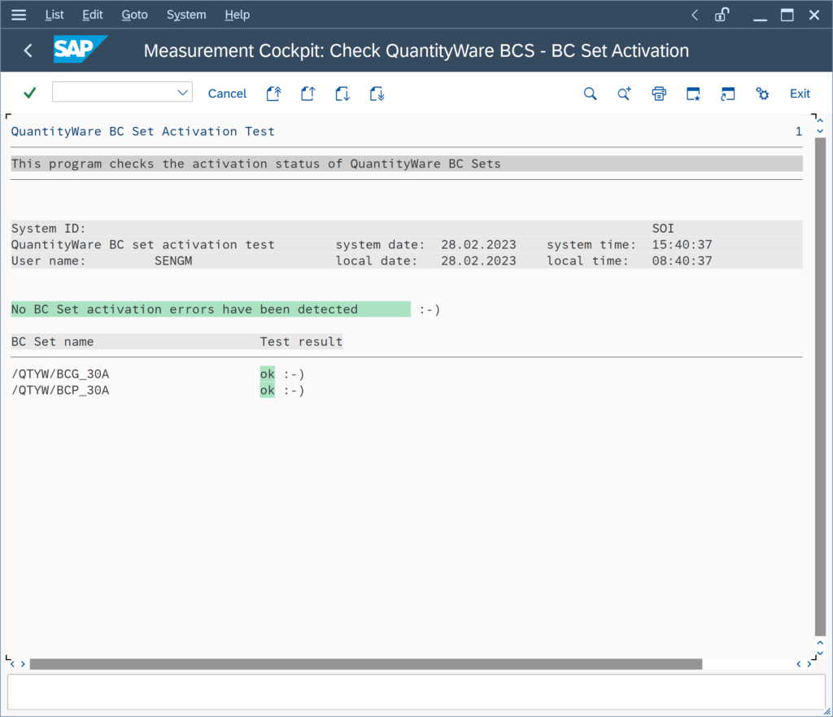Click the right-end scroll-left arrow
The width and height of the screenshot is (833, 717).
[799, 664]
